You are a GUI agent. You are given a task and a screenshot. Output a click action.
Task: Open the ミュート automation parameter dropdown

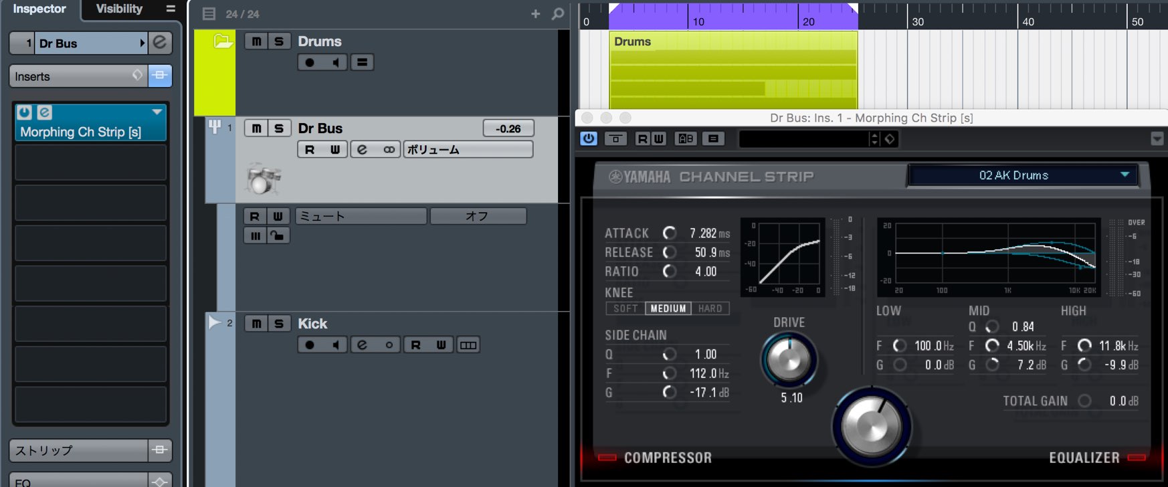(x=361, y=216)
